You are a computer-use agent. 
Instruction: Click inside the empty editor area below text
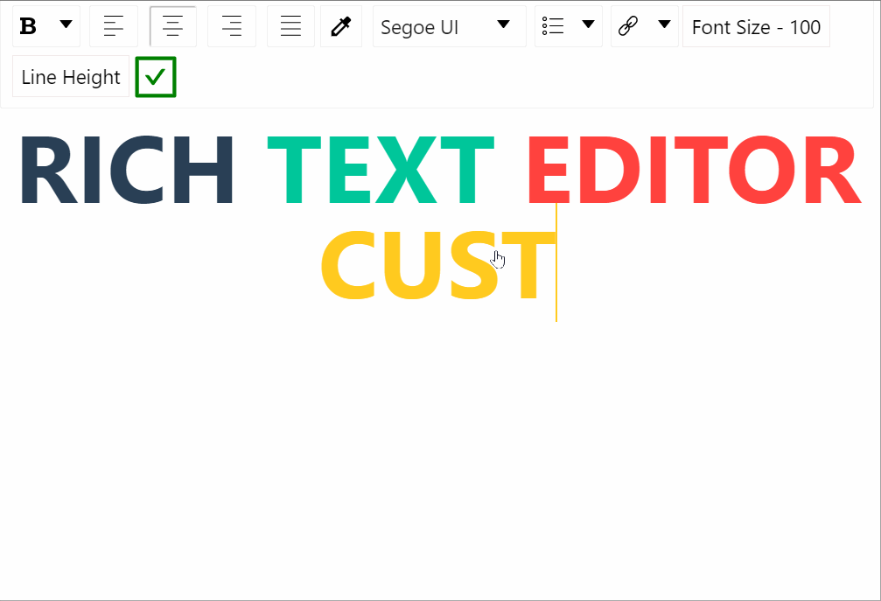click(x=437, y=437)
